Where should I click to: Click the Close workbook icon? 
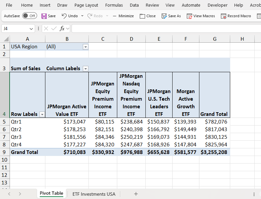click(142, 16)
